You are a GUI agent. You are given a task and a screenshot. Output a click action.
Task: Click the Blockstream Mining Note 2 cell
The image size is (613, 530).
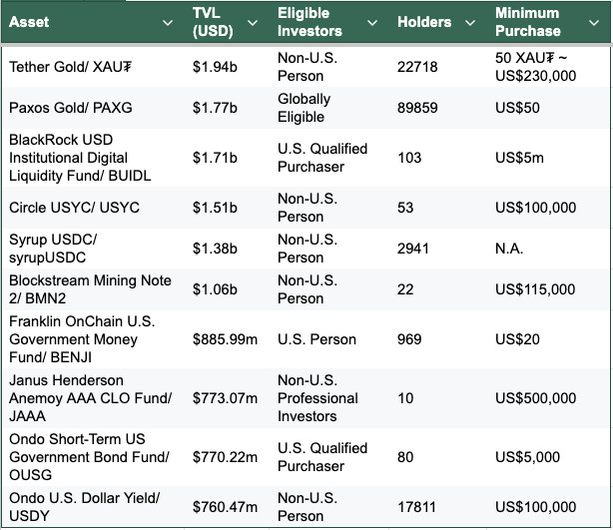coord(90,289)
